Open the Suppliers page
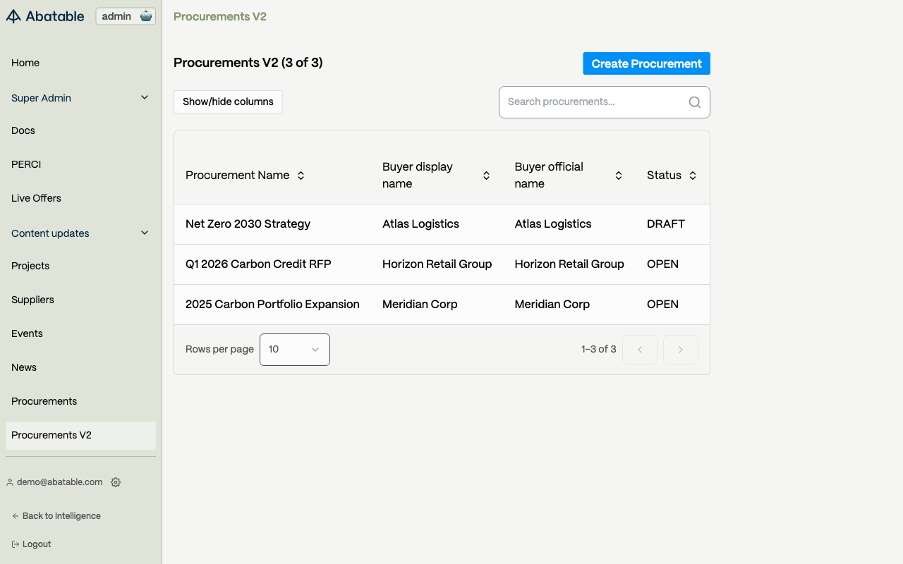The image size is (903, 564). (x=80, y=300)
